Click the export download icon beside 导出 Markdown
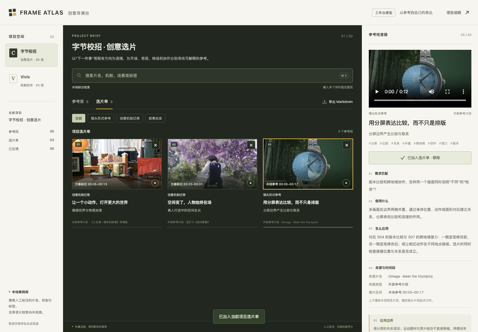 tap(324, 102)
